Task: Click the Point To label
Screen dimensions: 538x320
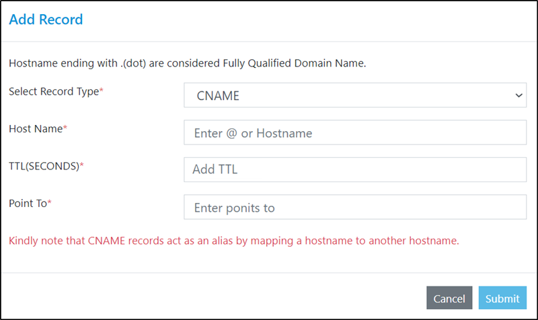Action: (x=28, y=203)
